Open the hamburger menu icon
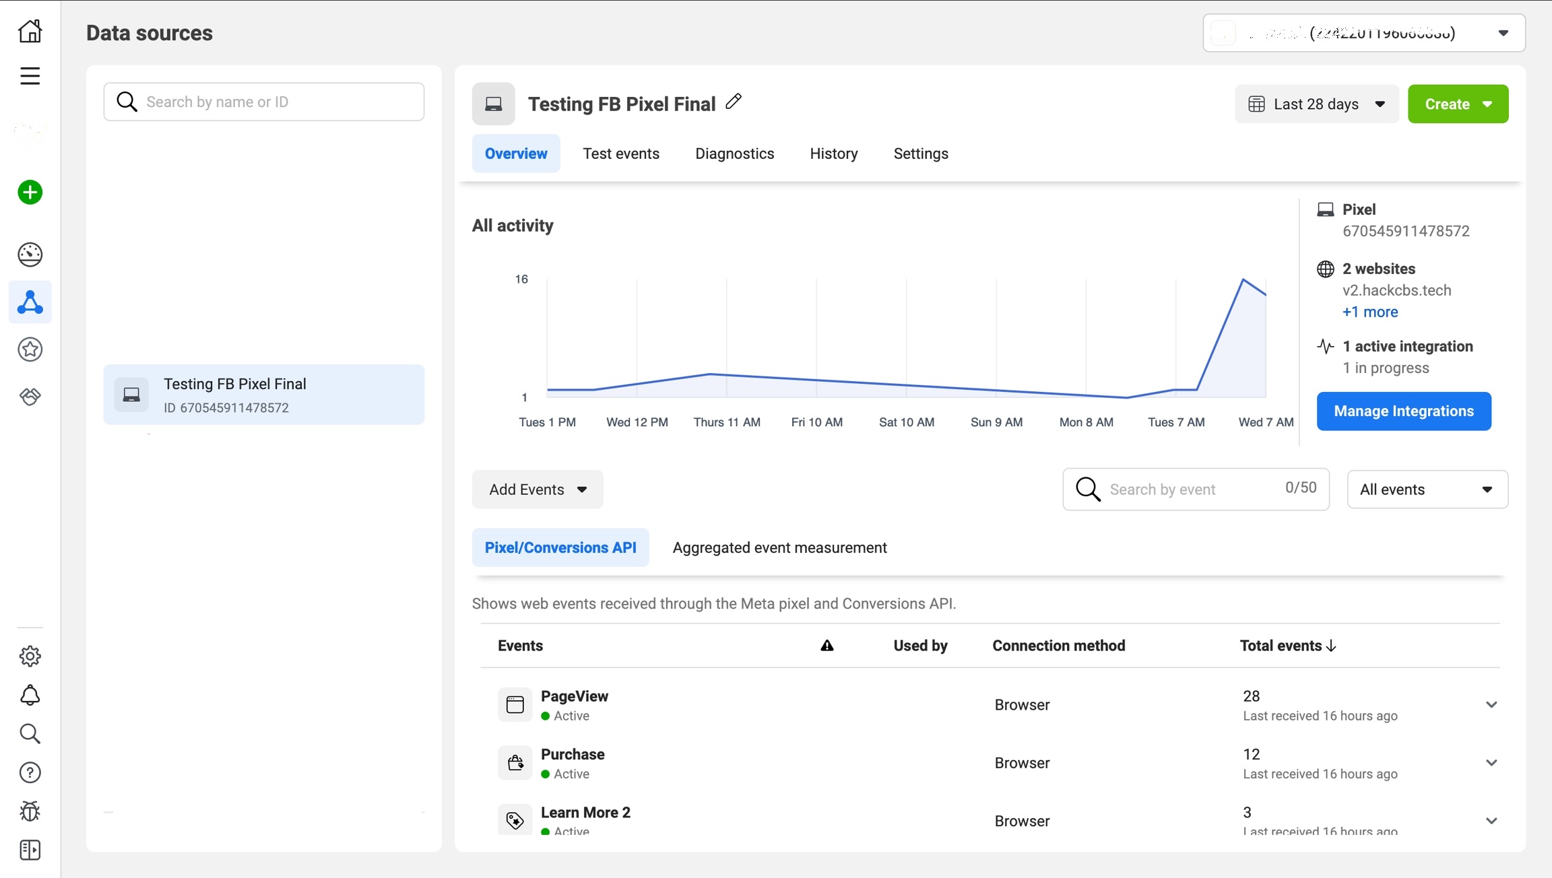Screen dimensions: 1552x878 click(30, 75)
